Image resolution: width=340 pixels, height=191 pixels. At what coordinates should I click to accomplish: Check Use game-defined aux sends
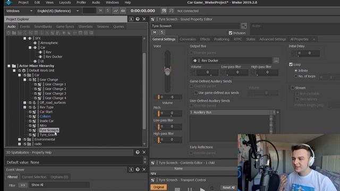tap(196, 93)
